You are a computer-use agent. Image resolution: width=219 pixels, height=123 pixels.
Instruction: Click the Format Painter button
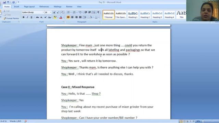tap(11, 18)
